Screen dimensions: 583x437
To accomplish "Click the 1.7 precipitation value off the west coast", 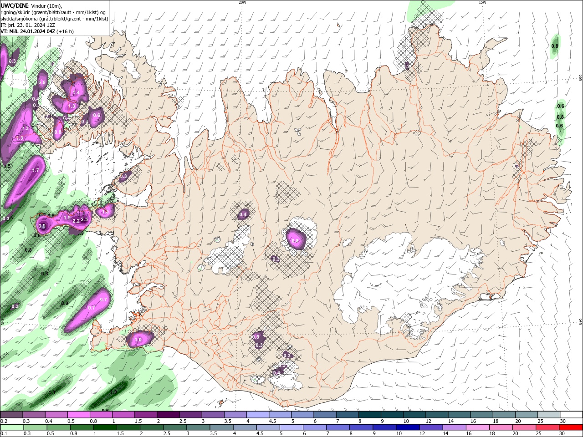I will coord(36,171).
